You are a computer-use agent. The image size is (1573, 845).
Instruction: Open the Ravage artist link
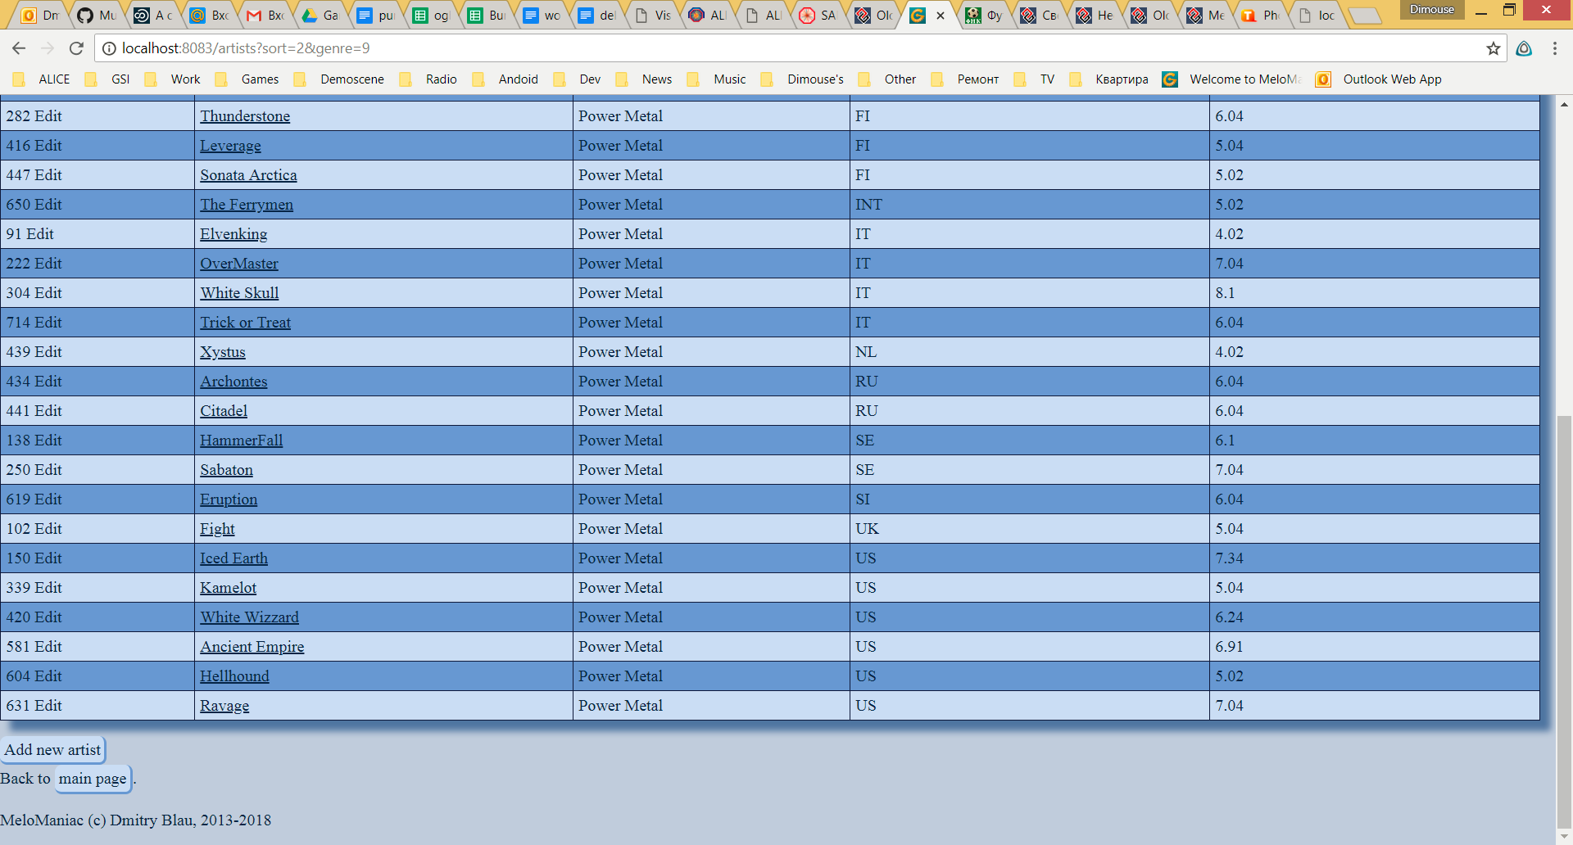pos(224,706)
